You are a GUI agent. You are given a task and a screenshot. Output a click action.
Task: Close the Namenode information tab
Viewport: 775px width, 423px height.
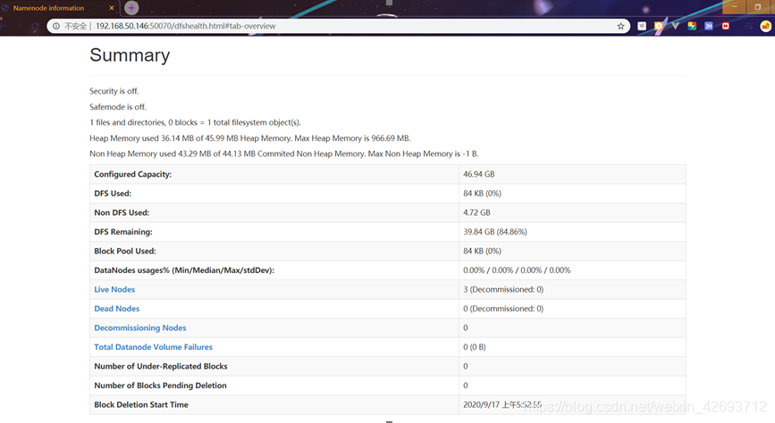tap(111, 8)
